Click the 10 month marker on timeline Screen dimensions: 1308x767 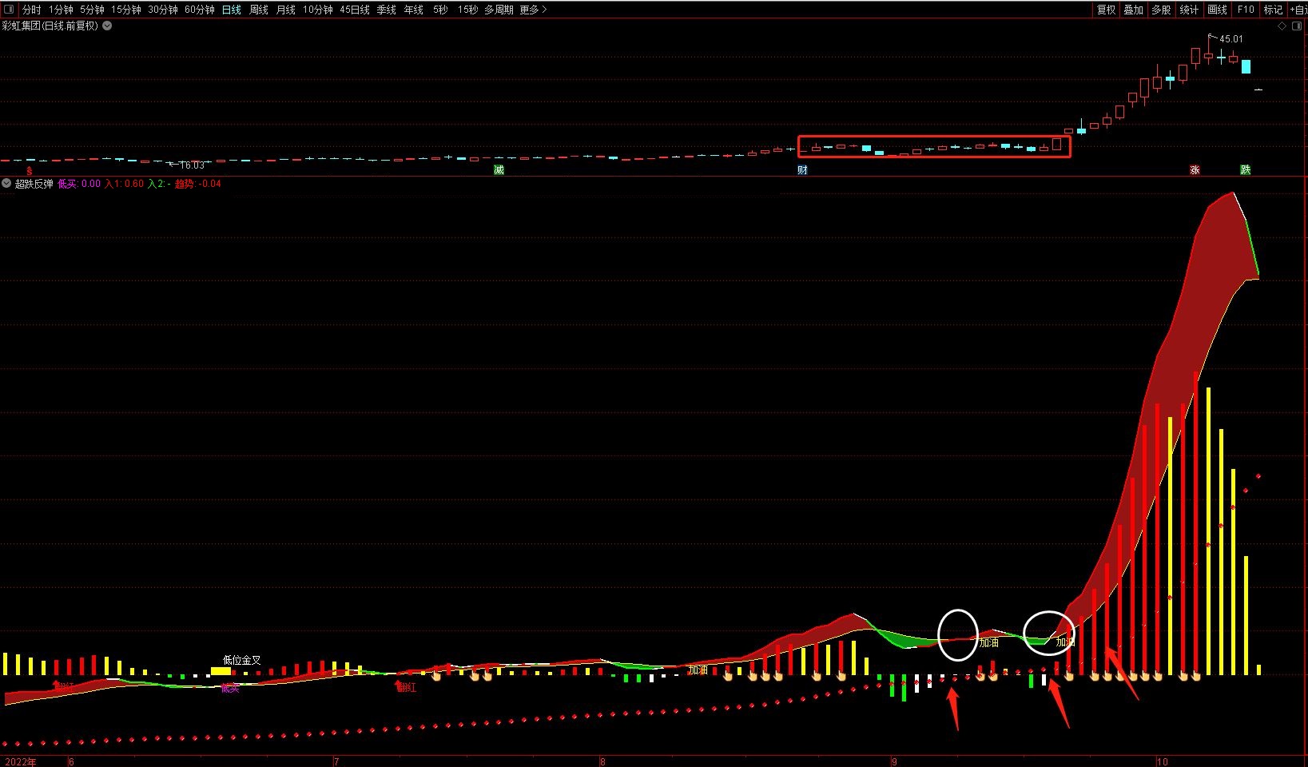(1163, 761)
